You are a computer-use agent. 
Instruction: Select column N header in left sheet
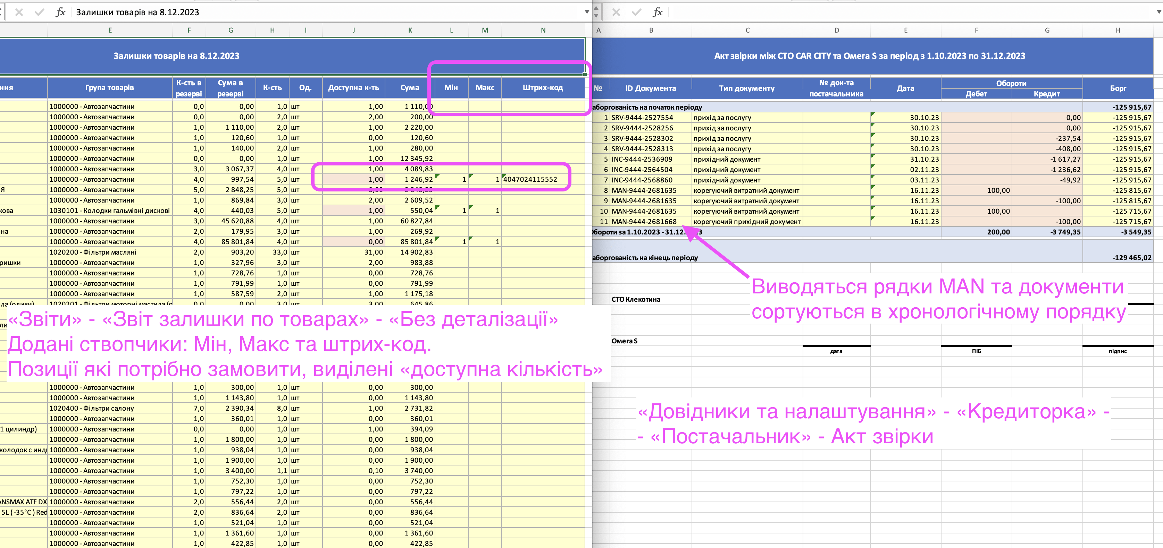tap(543, 30)
